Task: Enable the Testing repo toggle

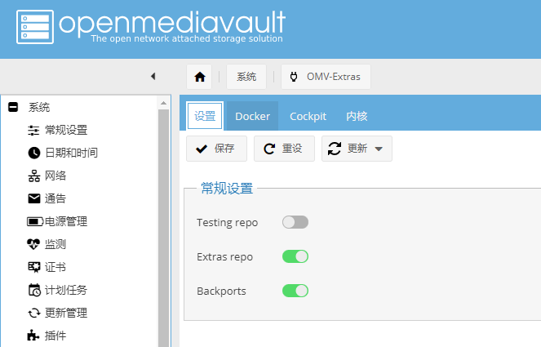Action: coord(295,222)
